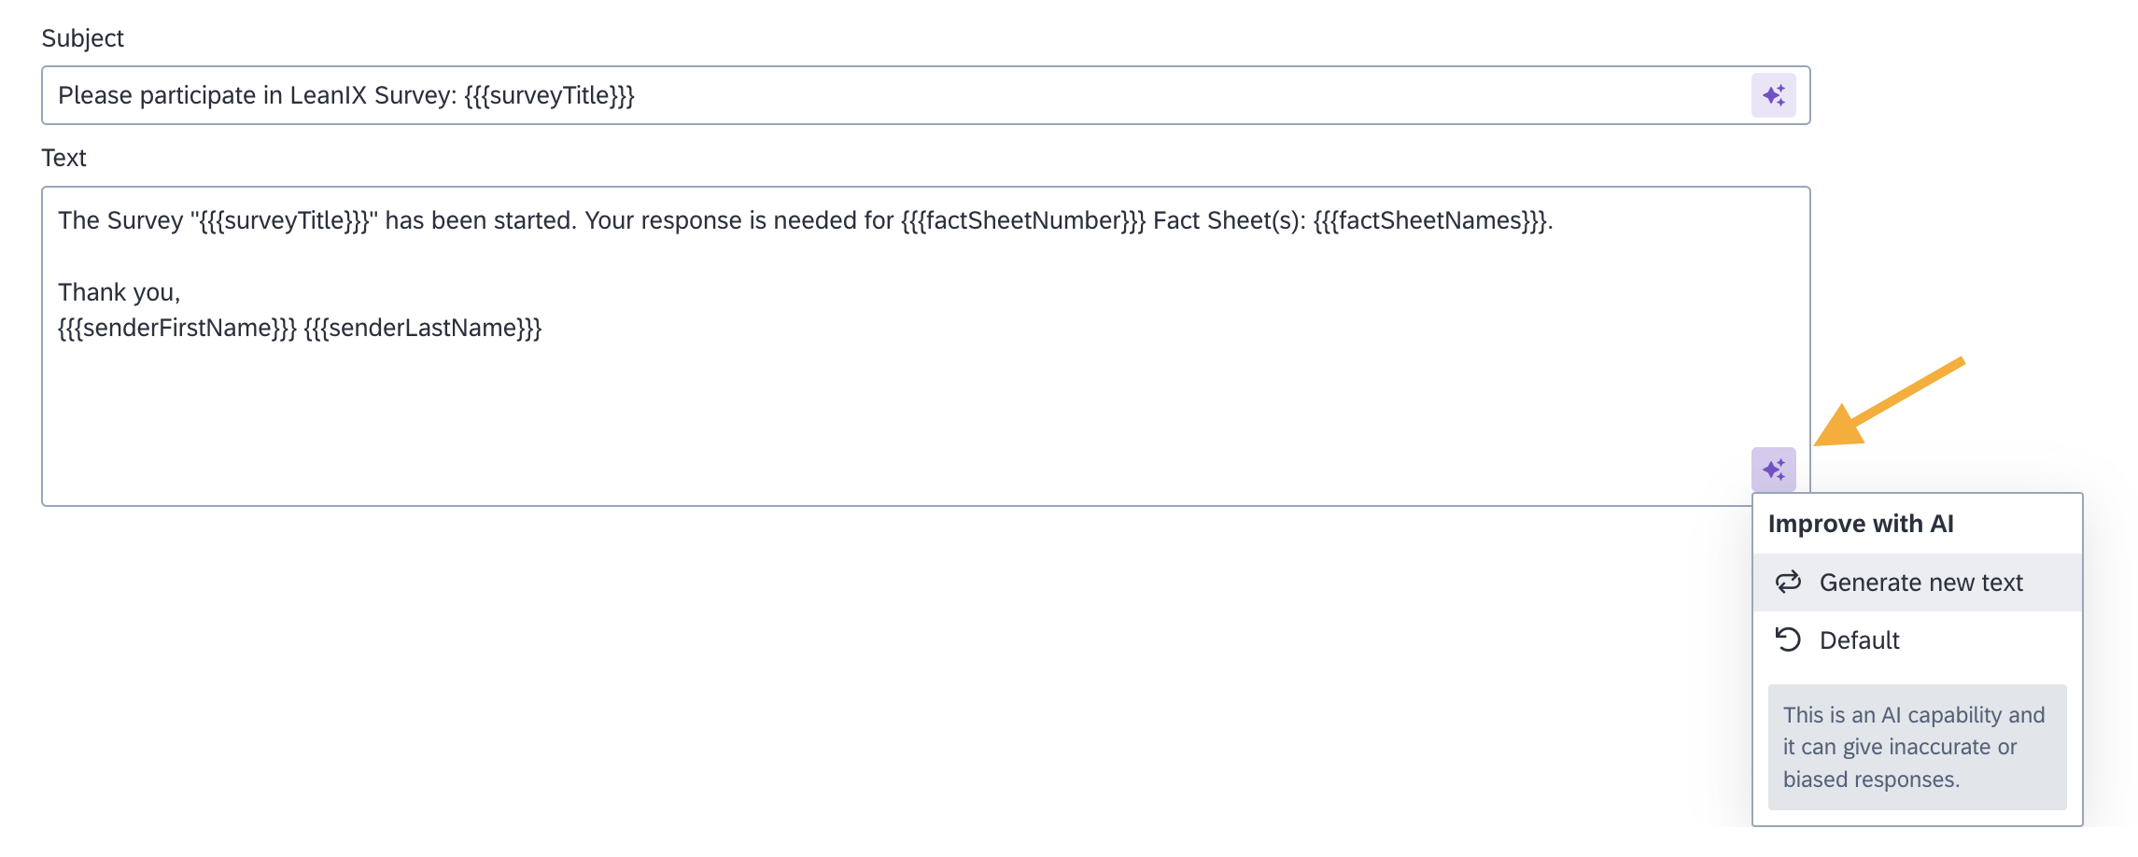The height and width of the screenshot is (857, 2138).
Task: Click the undo arrow icon beside Default
Action: (x=1788, y=639)
